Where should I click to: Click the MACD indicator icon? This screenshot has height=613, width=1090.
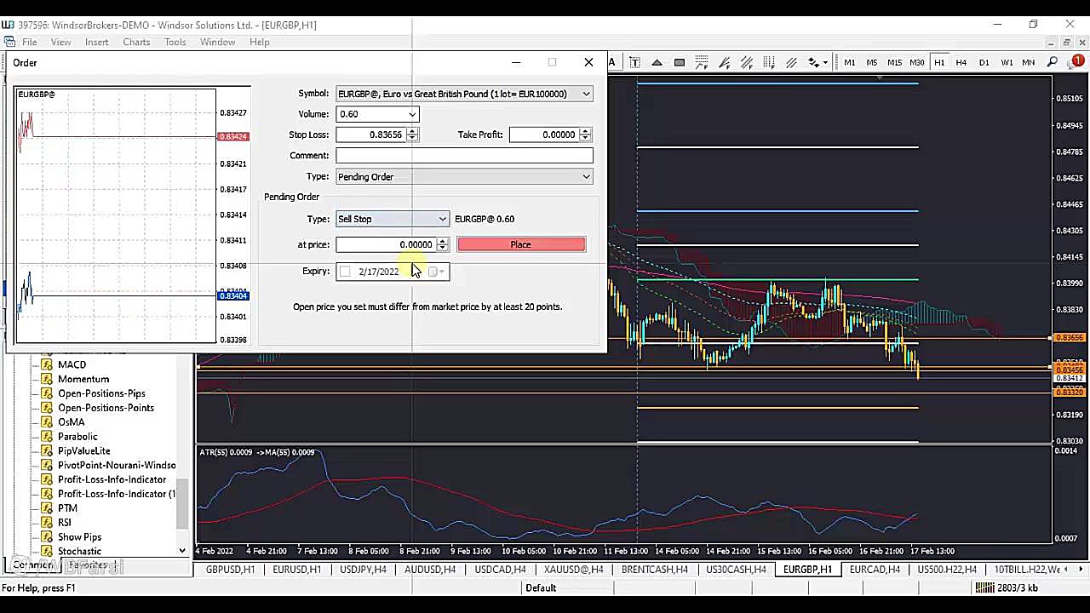tap(48, 364)
